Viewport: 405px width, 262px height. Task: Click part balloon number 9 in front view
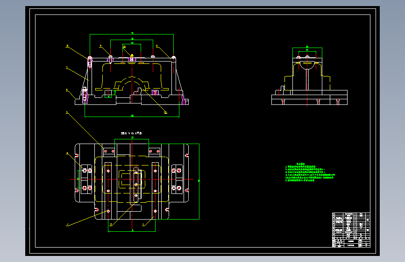101,46
